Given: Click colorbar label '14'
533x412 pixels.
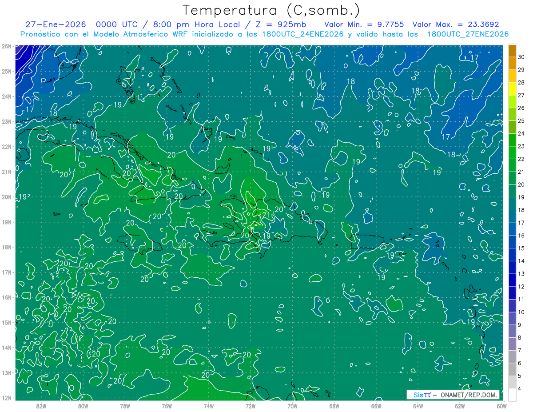Looking at the screenshot, I should point(521,261).
